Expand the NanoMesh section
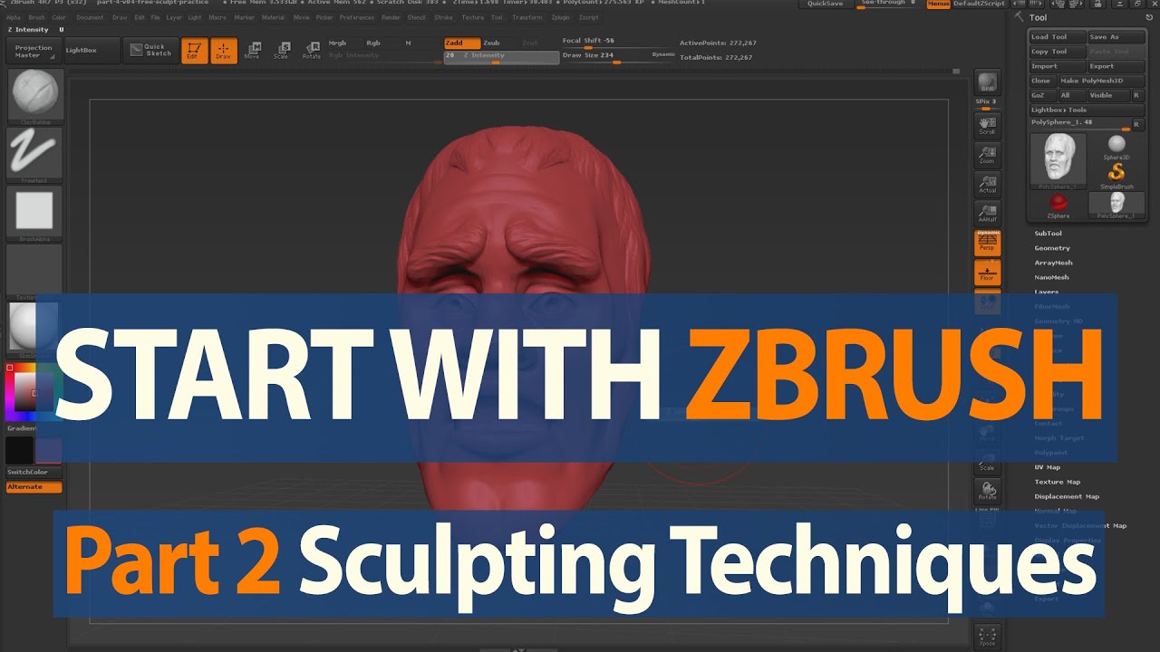 [x=1051, y=277]
